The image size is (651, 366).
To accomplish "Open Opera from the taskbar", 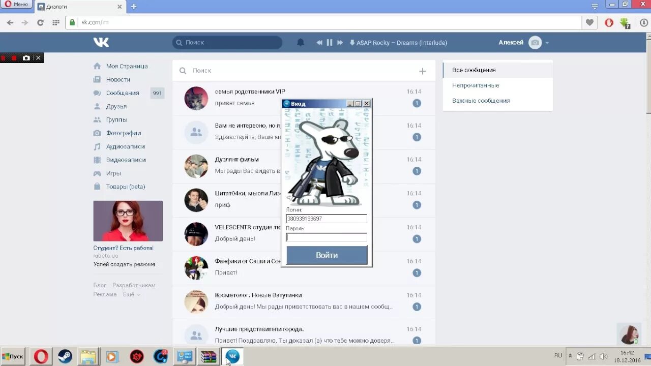I will pyautogui.click(x=41, y=356).
